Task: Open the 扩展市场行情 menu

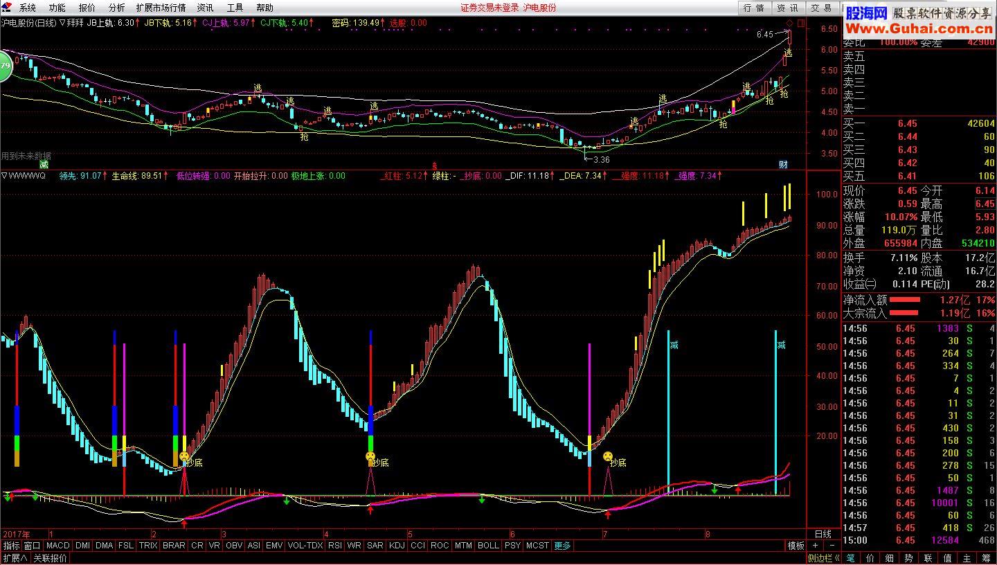Action: point(161,8)
